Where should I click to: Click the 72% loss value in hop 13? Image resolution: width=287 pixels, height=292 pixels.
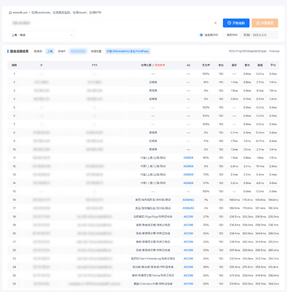[206, 175]
